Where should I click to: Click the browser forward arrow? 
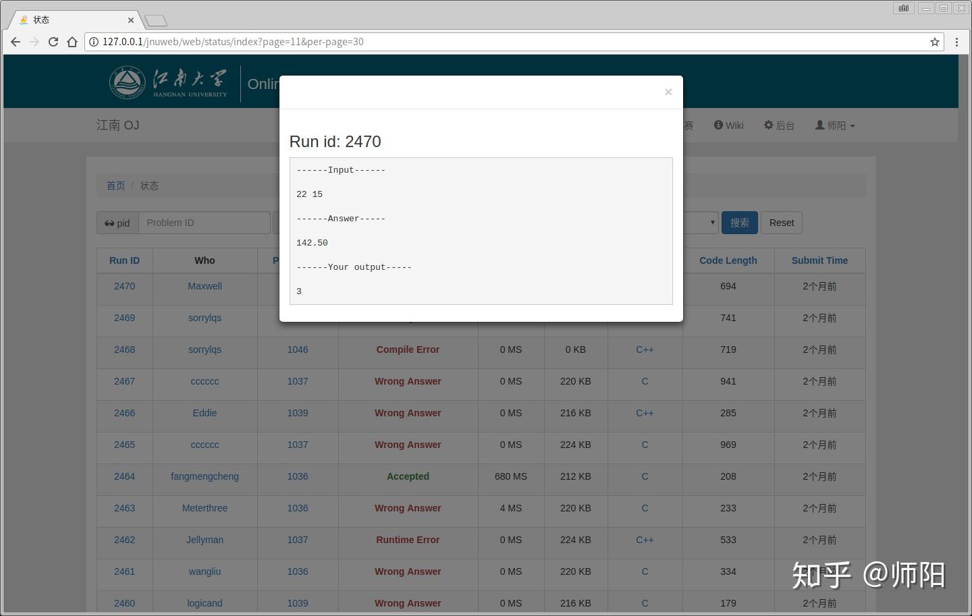click(34, 42)
